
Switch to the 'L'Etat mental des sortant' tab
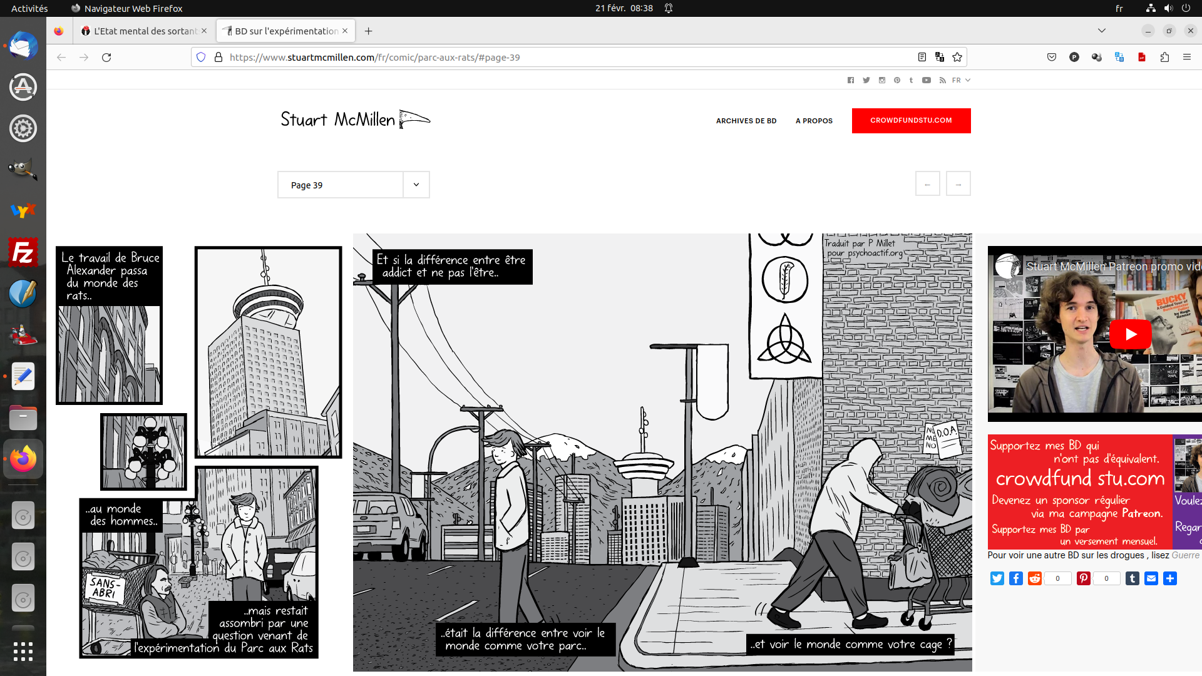click(145, 31)
